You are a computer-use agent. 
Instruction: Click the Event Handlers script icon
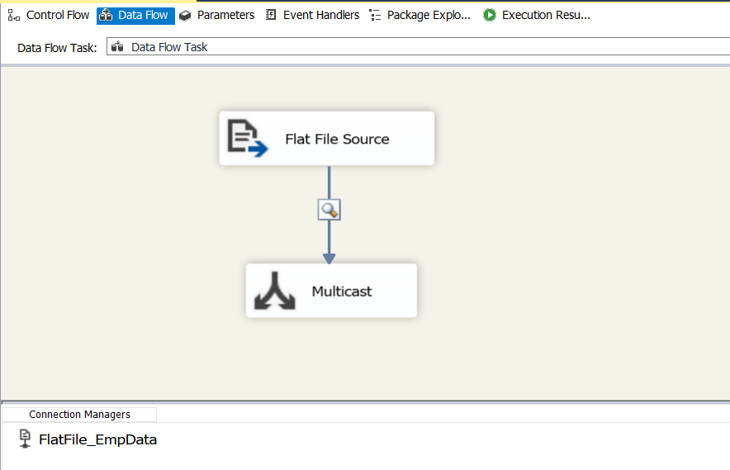[271, 15]
